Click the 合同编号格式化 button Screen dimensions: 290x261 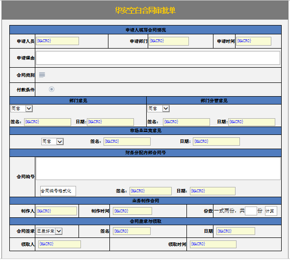(58, 191)
